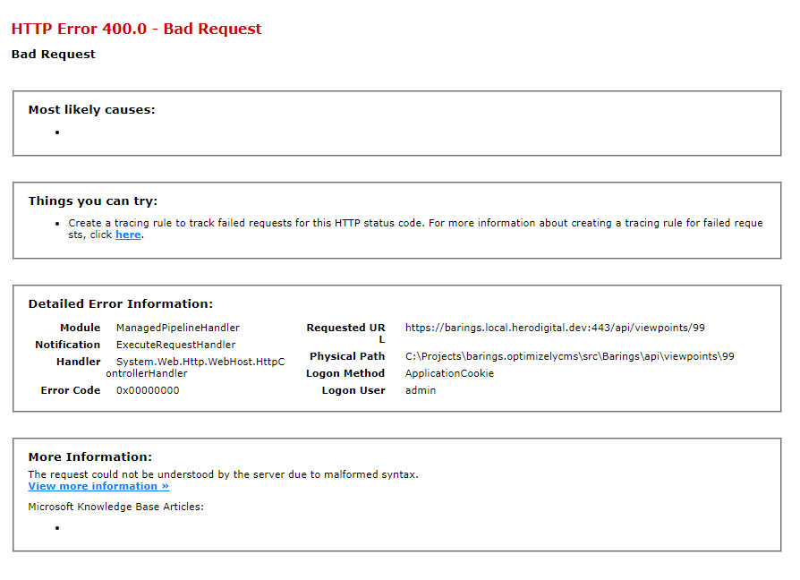Click the 'Detailed Error Information:' heading
Screen dimensions: 800x580
tap(120, 303)
